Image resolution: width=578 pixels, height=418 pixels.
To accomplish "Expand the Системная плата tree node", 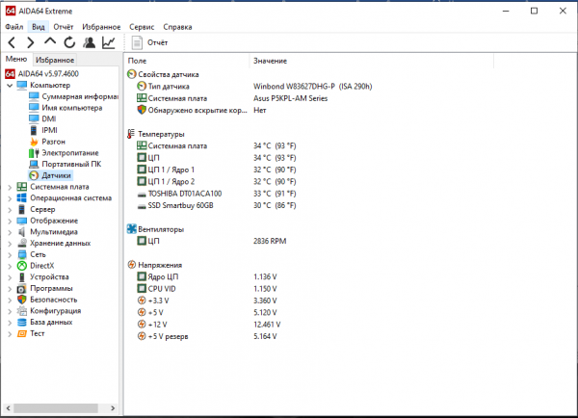I will [10, 187].
